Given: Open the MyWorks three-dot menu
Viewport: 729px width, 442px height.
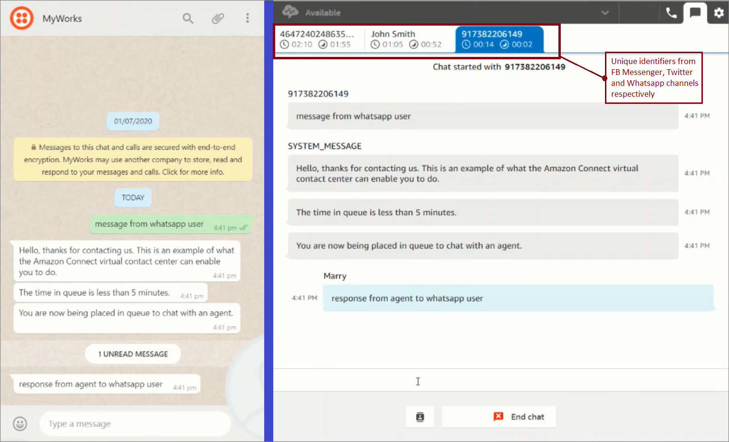Looking at the screenshot, I should 248,18.
